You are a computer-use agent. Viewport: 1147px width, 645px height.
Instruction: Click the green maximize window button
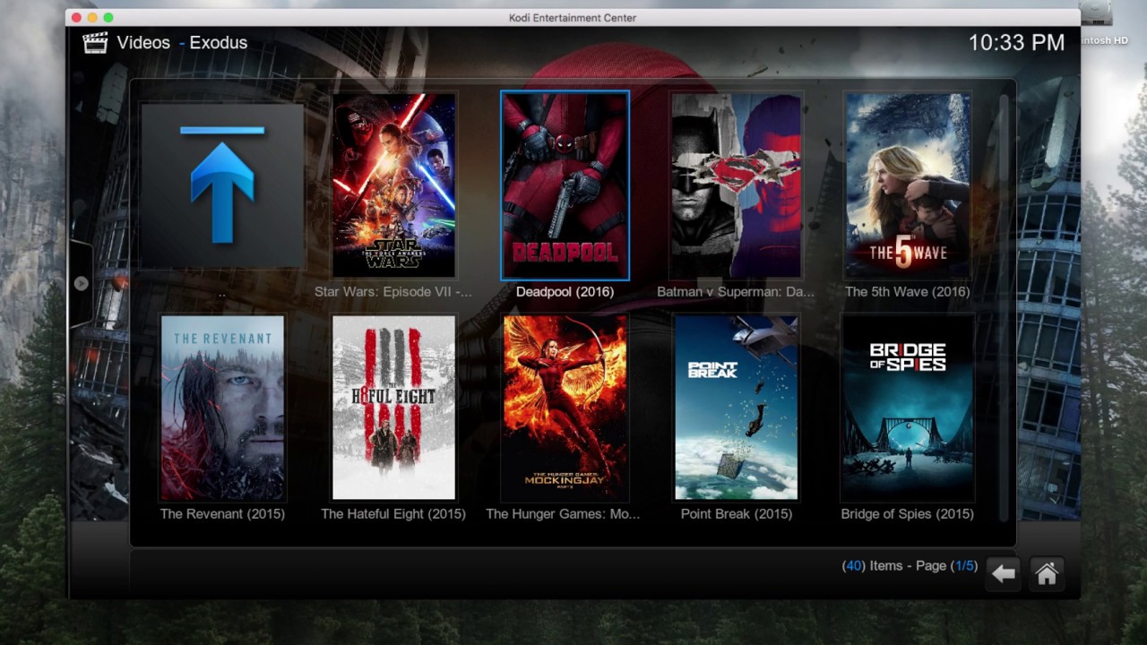[x=108, y=18]
